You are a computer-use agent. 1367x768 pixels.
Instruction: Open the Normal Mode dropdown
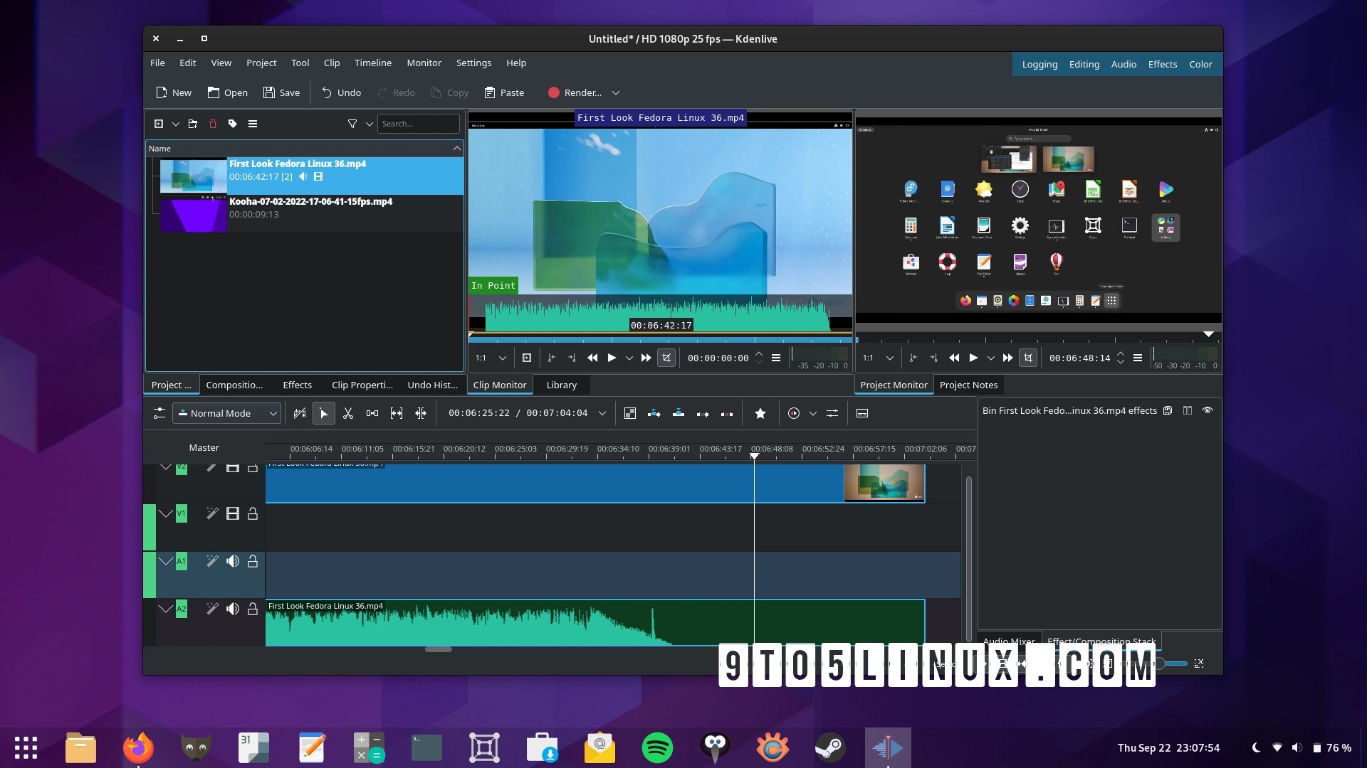(226, 413)
